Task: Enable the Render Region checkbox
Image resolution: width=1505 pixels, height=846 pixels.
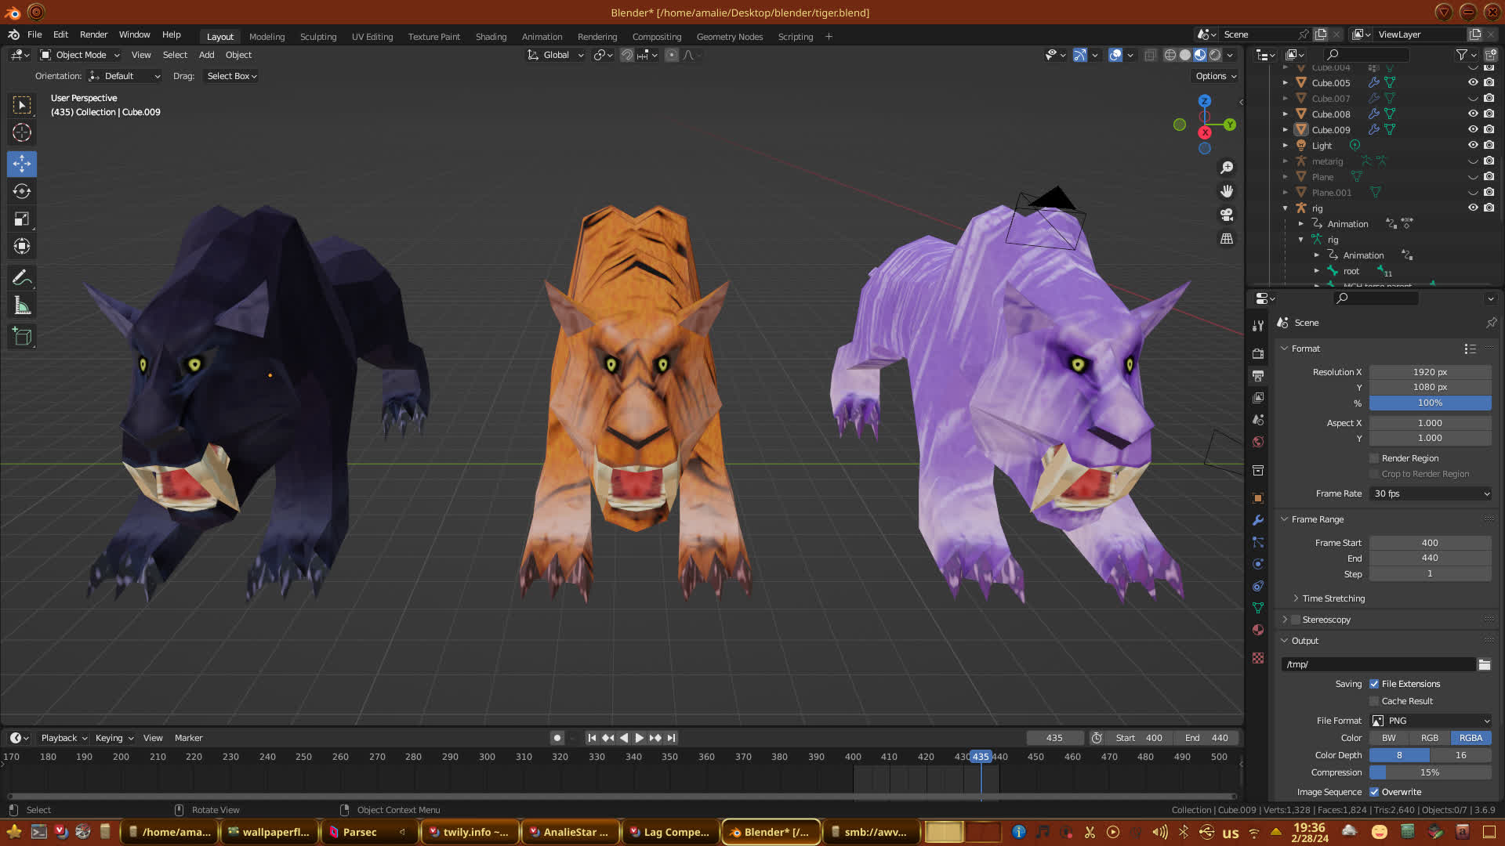Action: click(x=1374, y=458)
